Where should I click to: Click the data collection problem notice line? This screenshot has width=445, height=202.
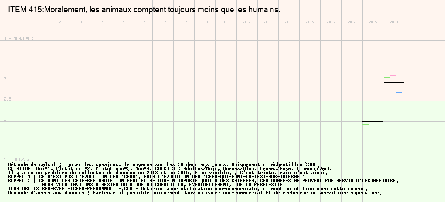click(168, 173)
